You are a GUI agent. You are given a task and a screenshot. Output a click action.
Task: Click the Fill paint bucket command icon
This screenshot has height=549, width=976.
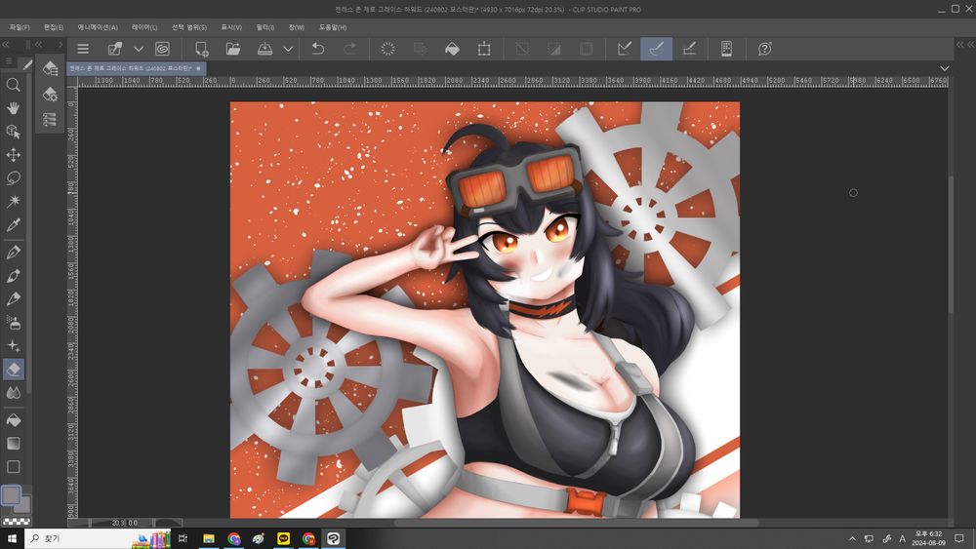coord(452,49)
